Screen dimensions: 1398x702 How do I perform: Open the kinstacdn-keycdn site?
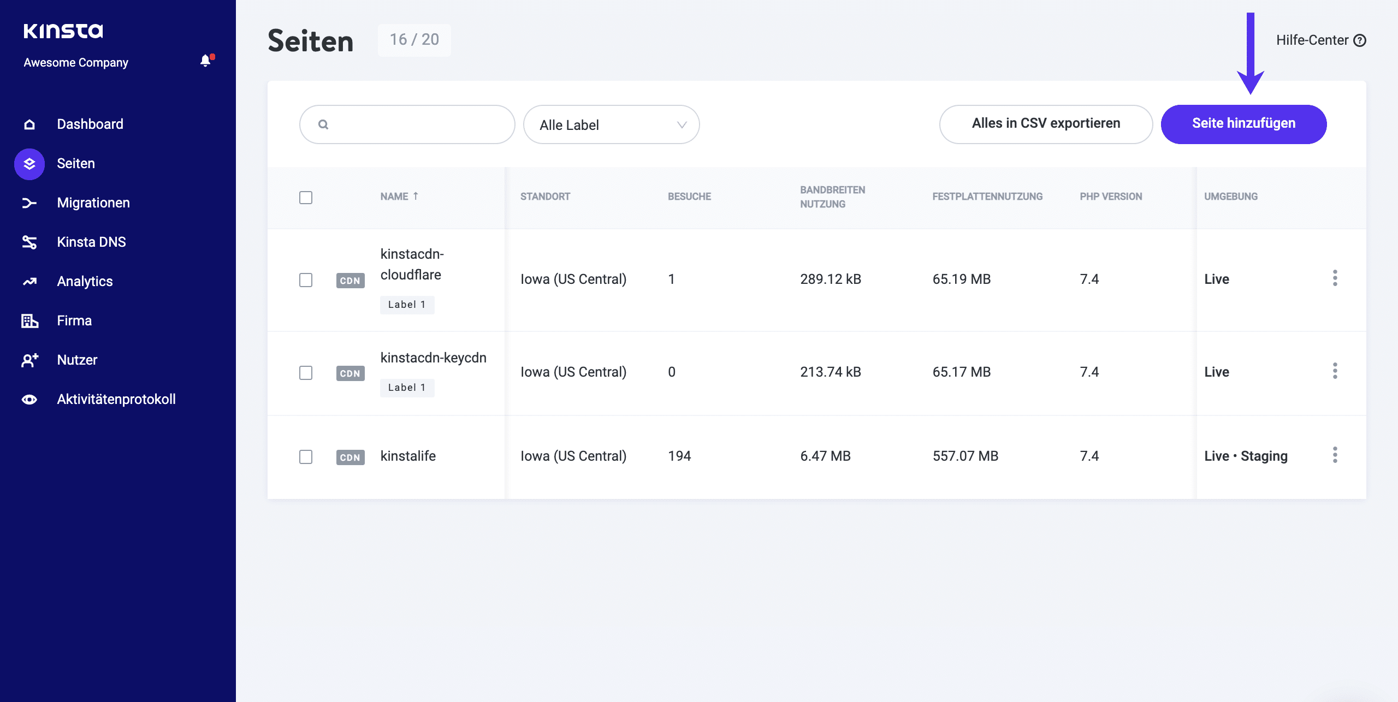tap(434, 358)
